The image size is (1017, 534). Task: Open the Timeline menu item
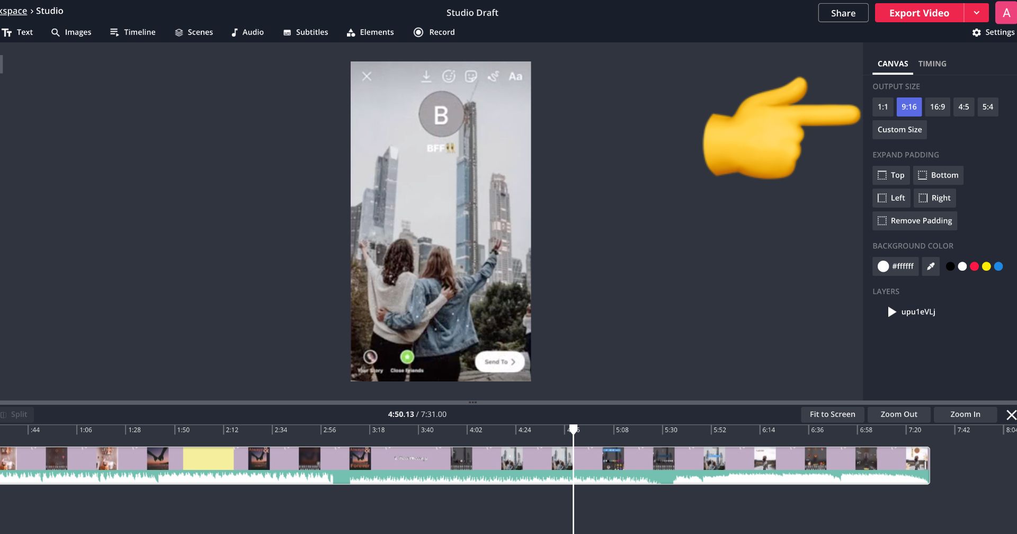pos(132,32)
